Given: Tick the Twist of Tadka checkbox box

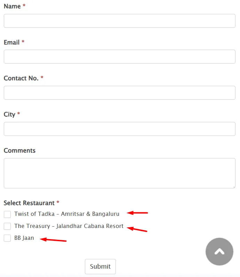Looking at the screenshot, I should [7, 214].
